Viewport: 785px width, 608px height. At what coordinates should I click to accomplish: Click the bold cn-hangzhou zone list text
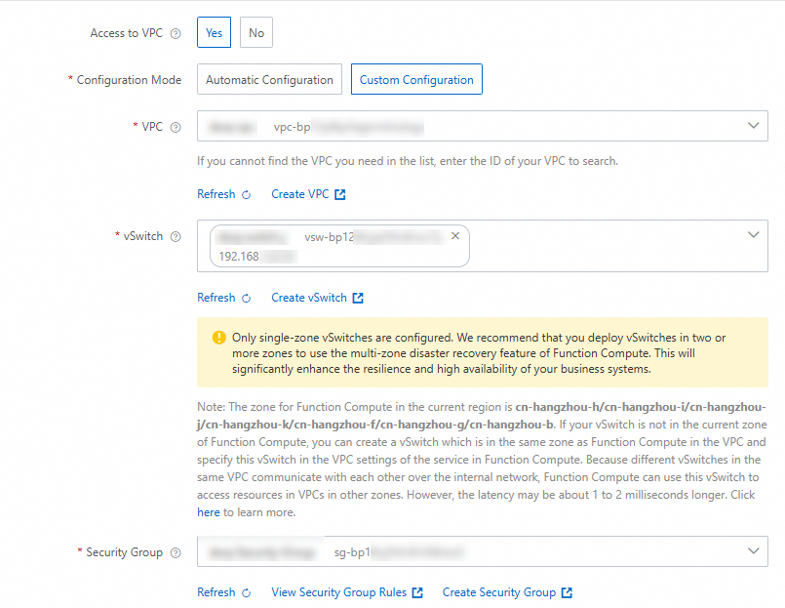482,416
